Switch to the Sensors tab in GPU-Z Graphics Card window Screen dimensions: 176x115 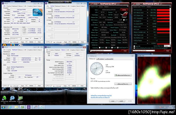coord(101,7)
